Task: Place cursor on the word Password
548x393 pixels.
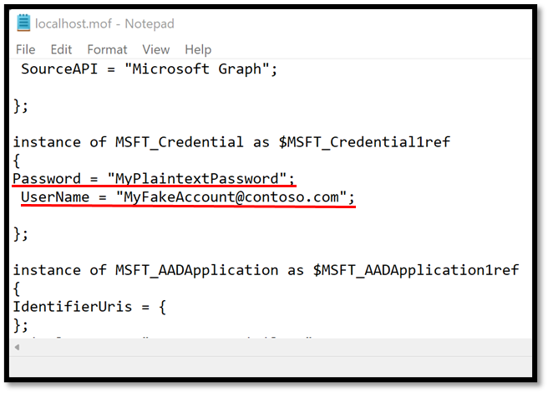Action: (x=47, y=178)
